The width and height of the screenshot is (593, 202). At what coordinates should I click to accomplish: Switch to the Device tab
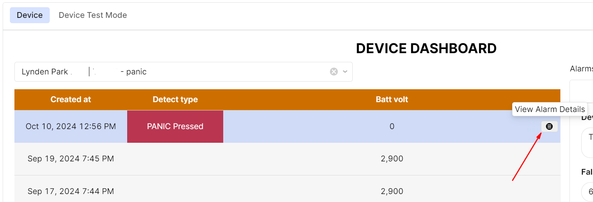click(x=30, y=15)
